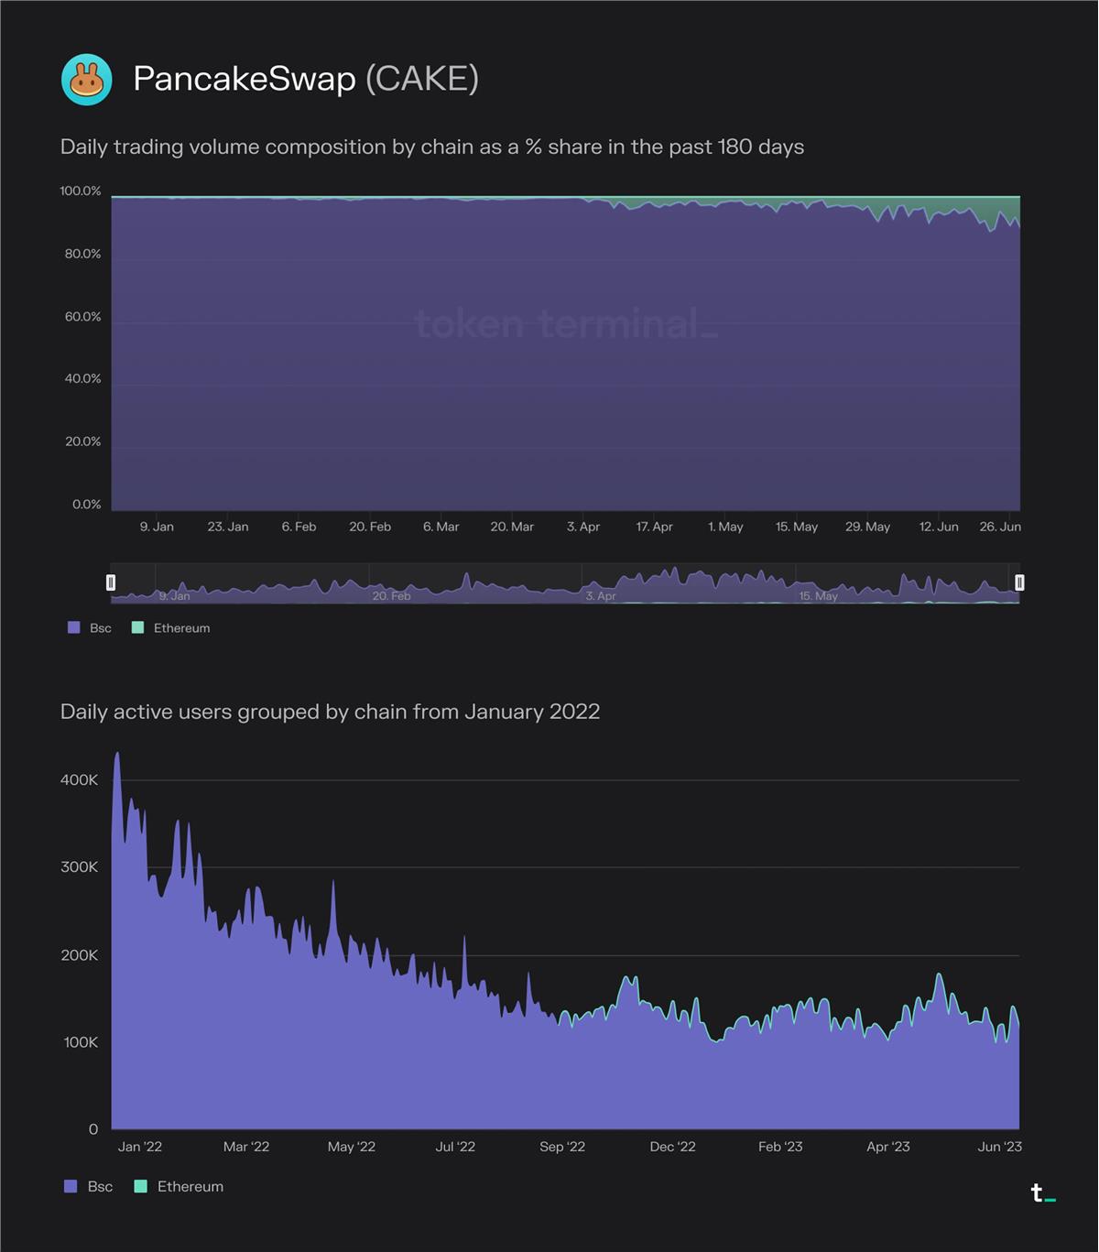The image size is (1099, 1252).
Task: Grab the right handle of the range navigator
Action: tap(1019, 582)
